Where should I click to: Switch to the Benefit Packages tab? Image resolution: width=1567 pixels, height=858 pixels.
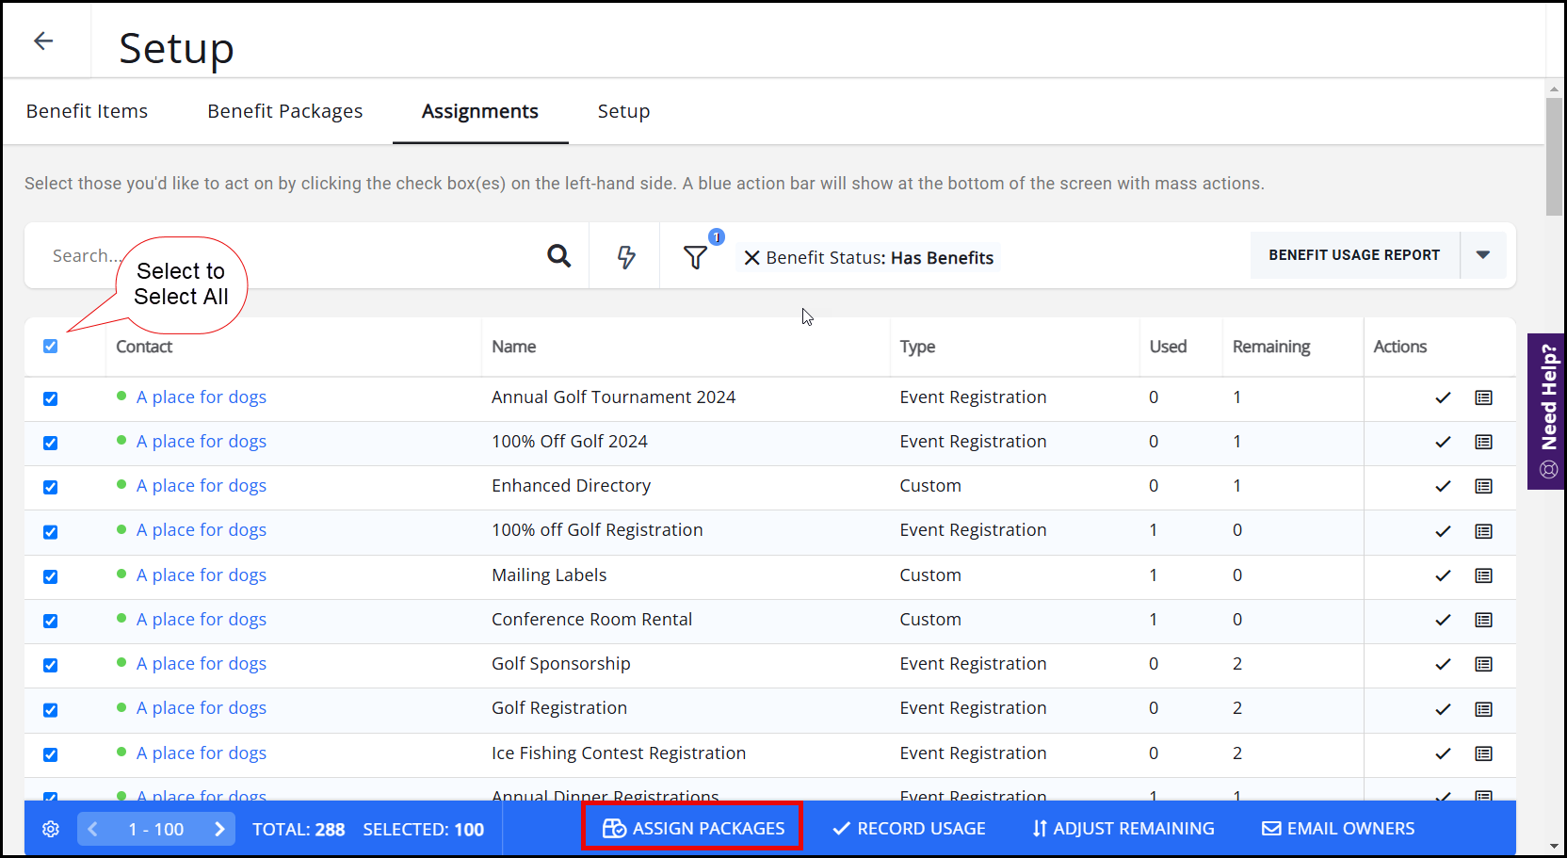click(x=284, y=111)
